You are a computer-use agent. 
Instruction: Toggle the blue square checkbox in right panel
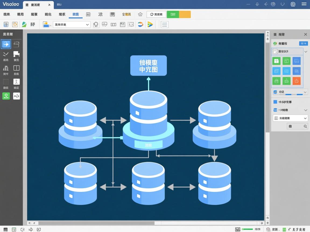click(x=275, y=102)
